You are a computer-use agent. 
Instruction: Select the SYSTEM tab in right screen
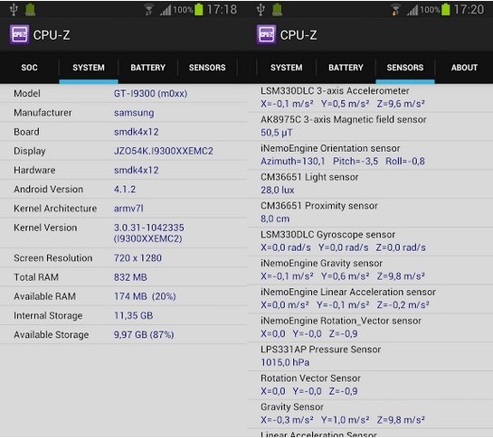coord(287,68)
